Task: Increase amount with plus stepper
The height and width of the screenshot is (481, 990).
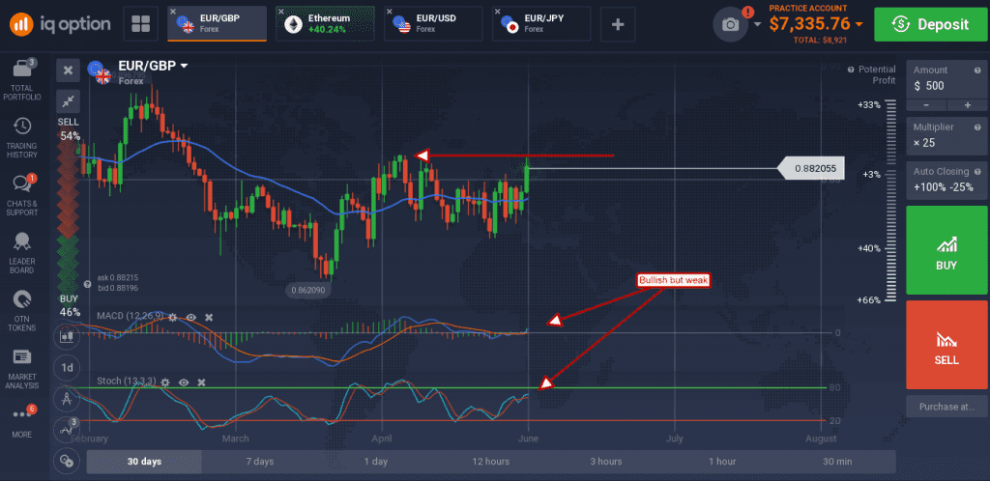Action: click(x=967, y=105)
